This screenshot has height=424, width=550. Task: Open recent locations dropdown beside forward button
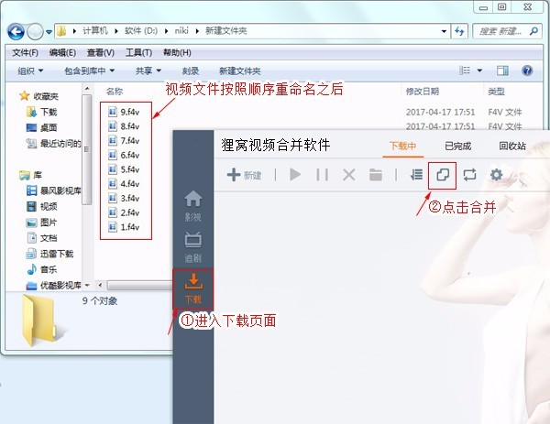(49, 32)
